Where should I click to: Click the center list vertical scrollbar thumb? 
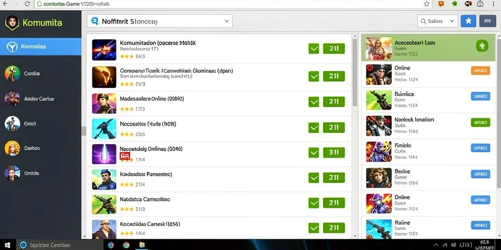[x=355, y=72]
